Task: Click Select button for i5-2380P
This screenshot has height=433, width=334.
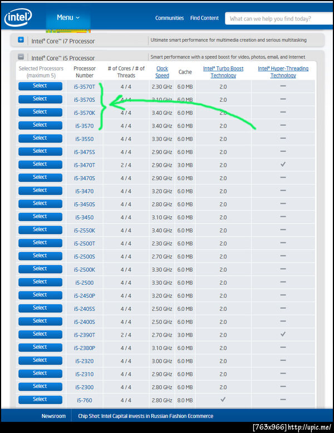Action: coord(40,347)
